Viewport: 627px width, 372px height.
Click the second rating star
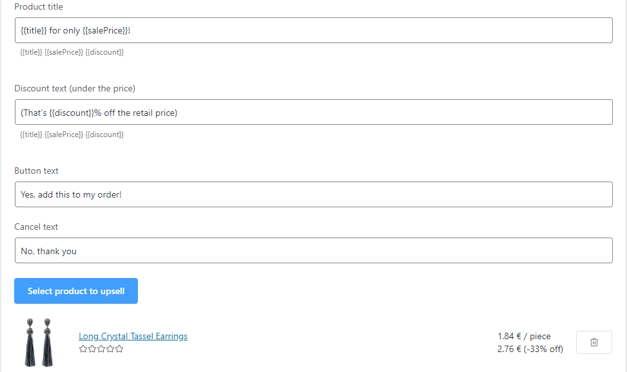click(92, 349)
